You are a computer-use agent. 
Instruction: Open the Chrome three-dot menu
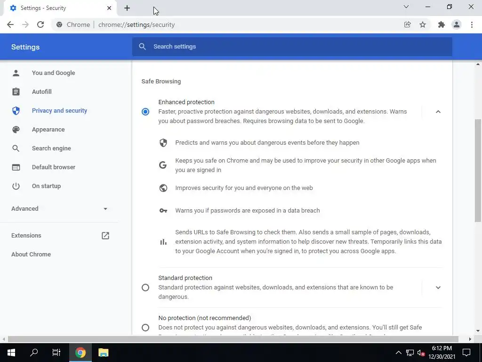[472, 25]
